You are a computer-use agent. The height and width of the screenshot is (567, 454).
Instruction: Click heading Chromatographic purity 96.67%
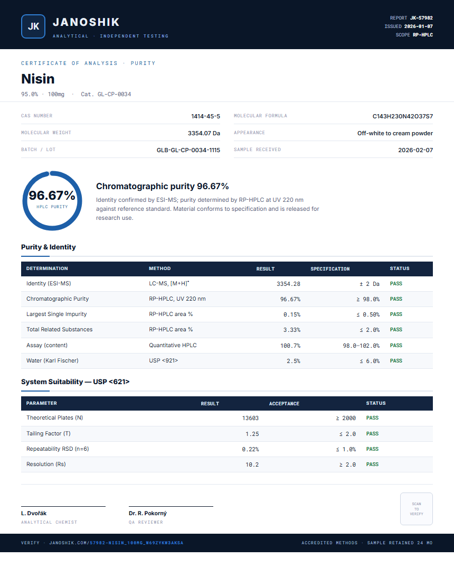tap(162, 186)
